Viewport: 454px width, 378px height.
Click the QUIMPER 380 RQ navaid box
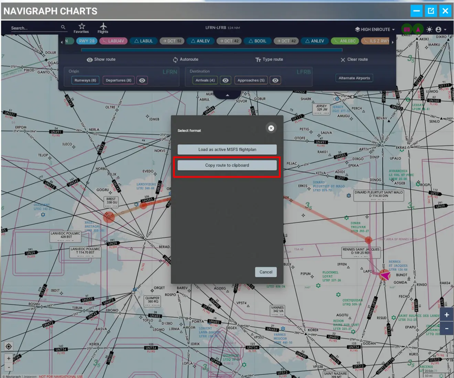click(152, 301)
